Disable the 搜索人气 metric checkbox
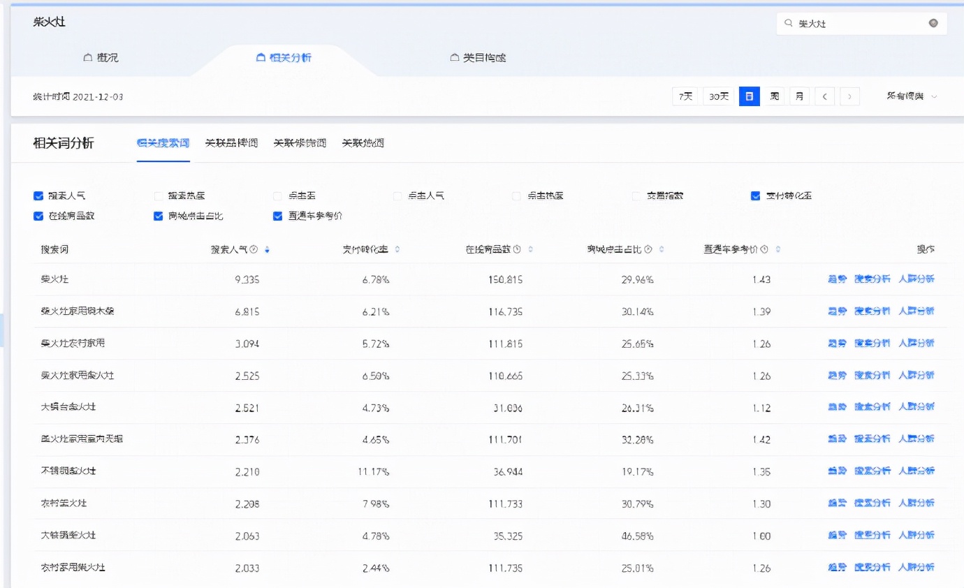 [38, 196]
